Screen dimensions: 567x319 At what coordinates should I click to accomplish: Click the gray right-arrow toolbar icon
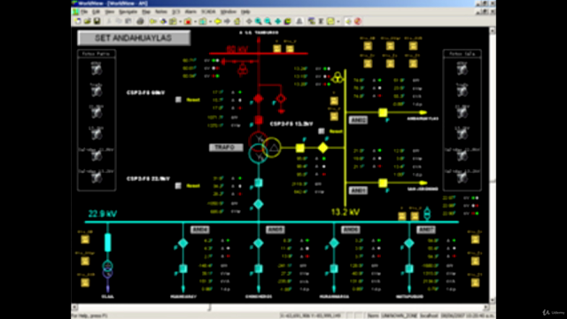pos(227,21)
